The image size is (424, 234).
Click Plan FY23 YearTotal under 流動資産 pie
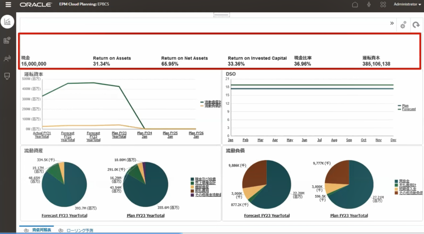click(x=146, y=215)
